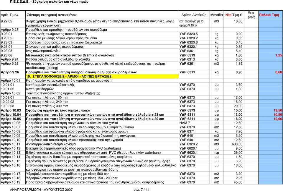Select the new price '630,00'
This screenshot has height=191, width=283.
point(237,144)
